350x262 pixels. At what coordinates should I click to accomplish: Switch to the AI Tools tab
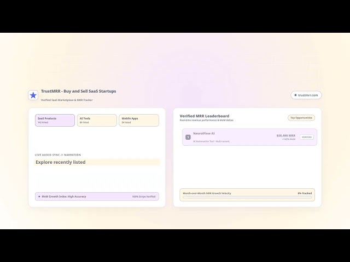tap(97, 120)
